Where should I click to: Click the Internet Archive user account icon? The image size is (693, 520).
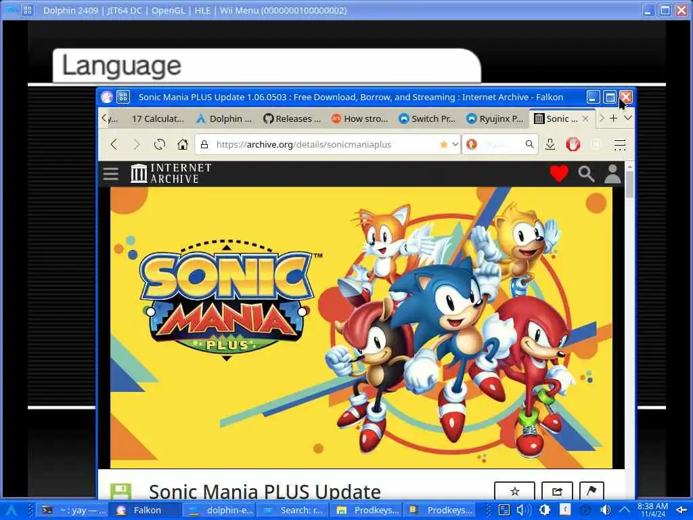click(612, 174)
